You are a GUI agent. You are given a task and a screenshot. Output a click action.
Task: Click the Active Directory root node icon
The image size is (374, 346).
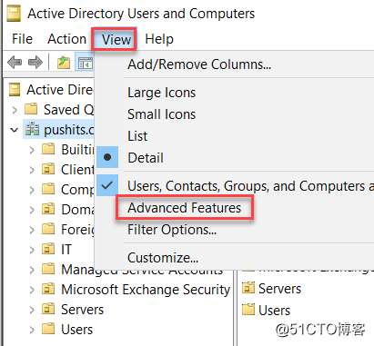(15, 89)
